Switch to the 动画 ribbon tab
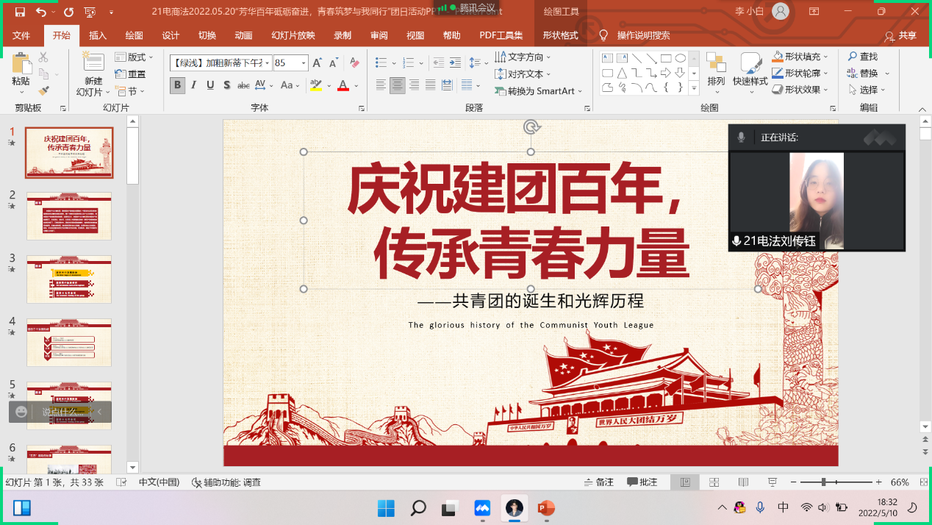The image size is (932, 525). [x=243, y=35]
